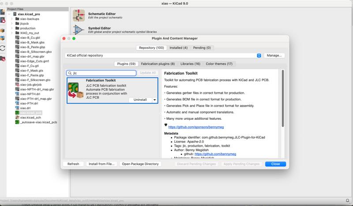Click the Manage... repositories button
The height and width of the screenshot is (206, 353).
(274, 55)
